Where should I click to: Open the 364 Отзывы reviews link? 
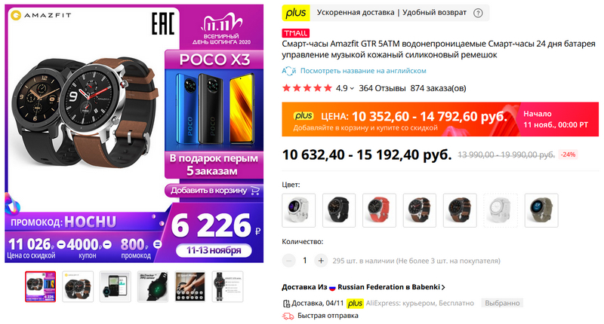coord(382,88)
